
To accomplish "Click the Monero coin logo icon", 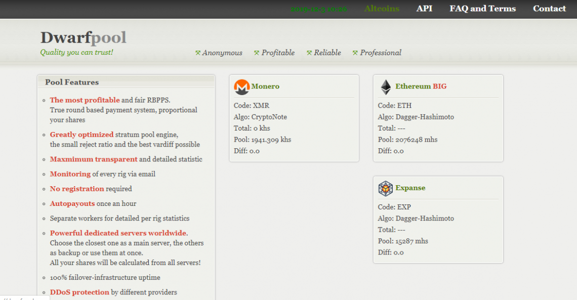I will (x=242, y=87).
